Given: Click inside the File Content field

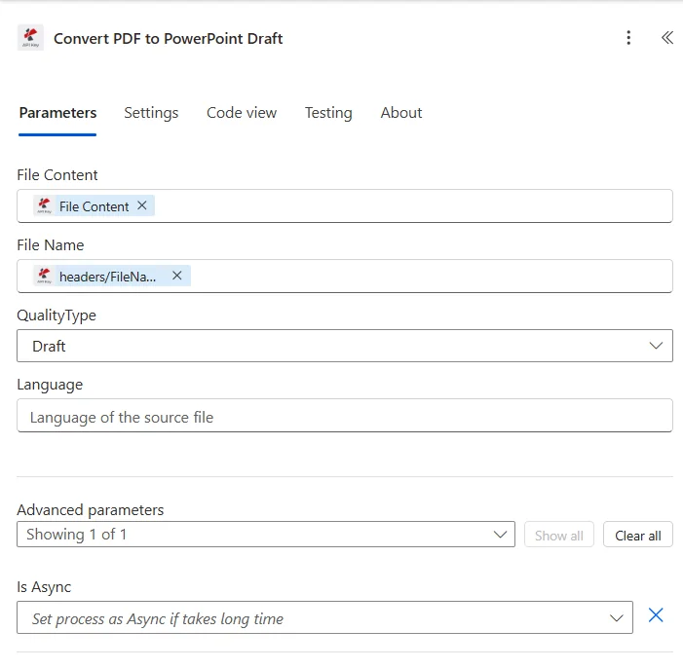Looking at the screenshot, I should click(345, 206).
